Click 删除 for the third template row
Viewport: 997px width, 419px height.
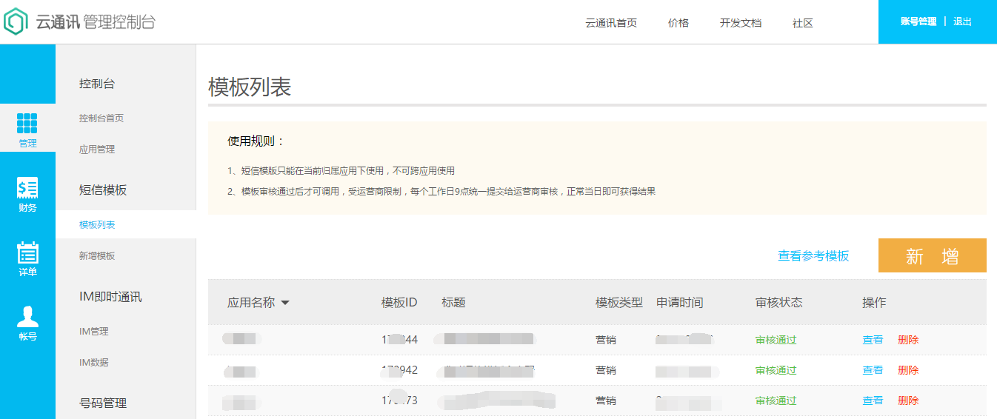pyautogui.click(x=908, y=400)
